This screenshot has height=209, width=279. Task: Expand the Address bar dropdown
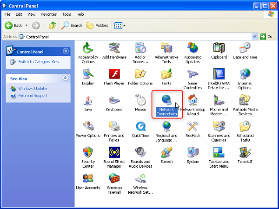coord(254,37)
